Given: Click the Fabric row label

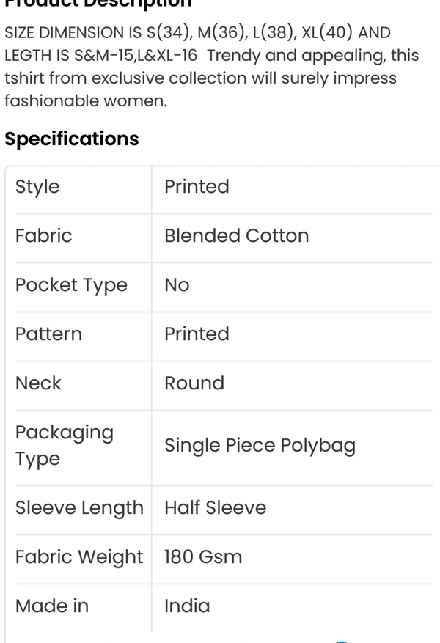Looking at the screenshot, I should point(44,236).
